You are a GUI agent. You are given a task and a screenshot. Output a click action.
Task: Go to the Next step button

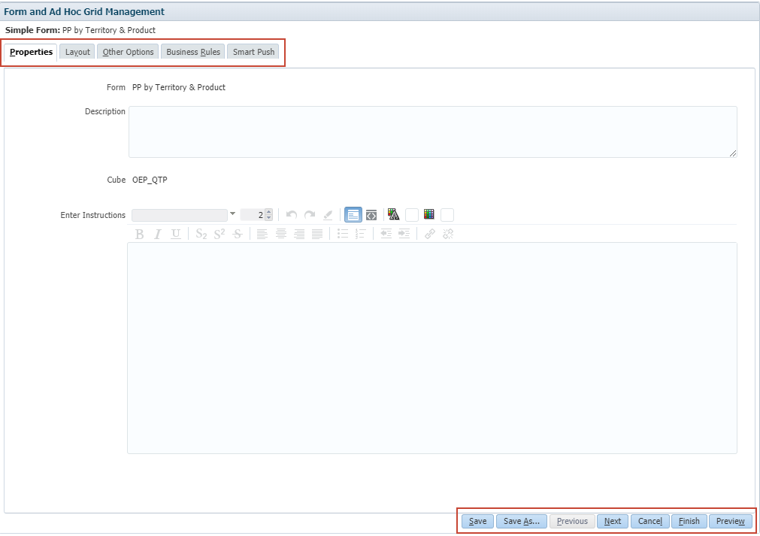point(613,521)
